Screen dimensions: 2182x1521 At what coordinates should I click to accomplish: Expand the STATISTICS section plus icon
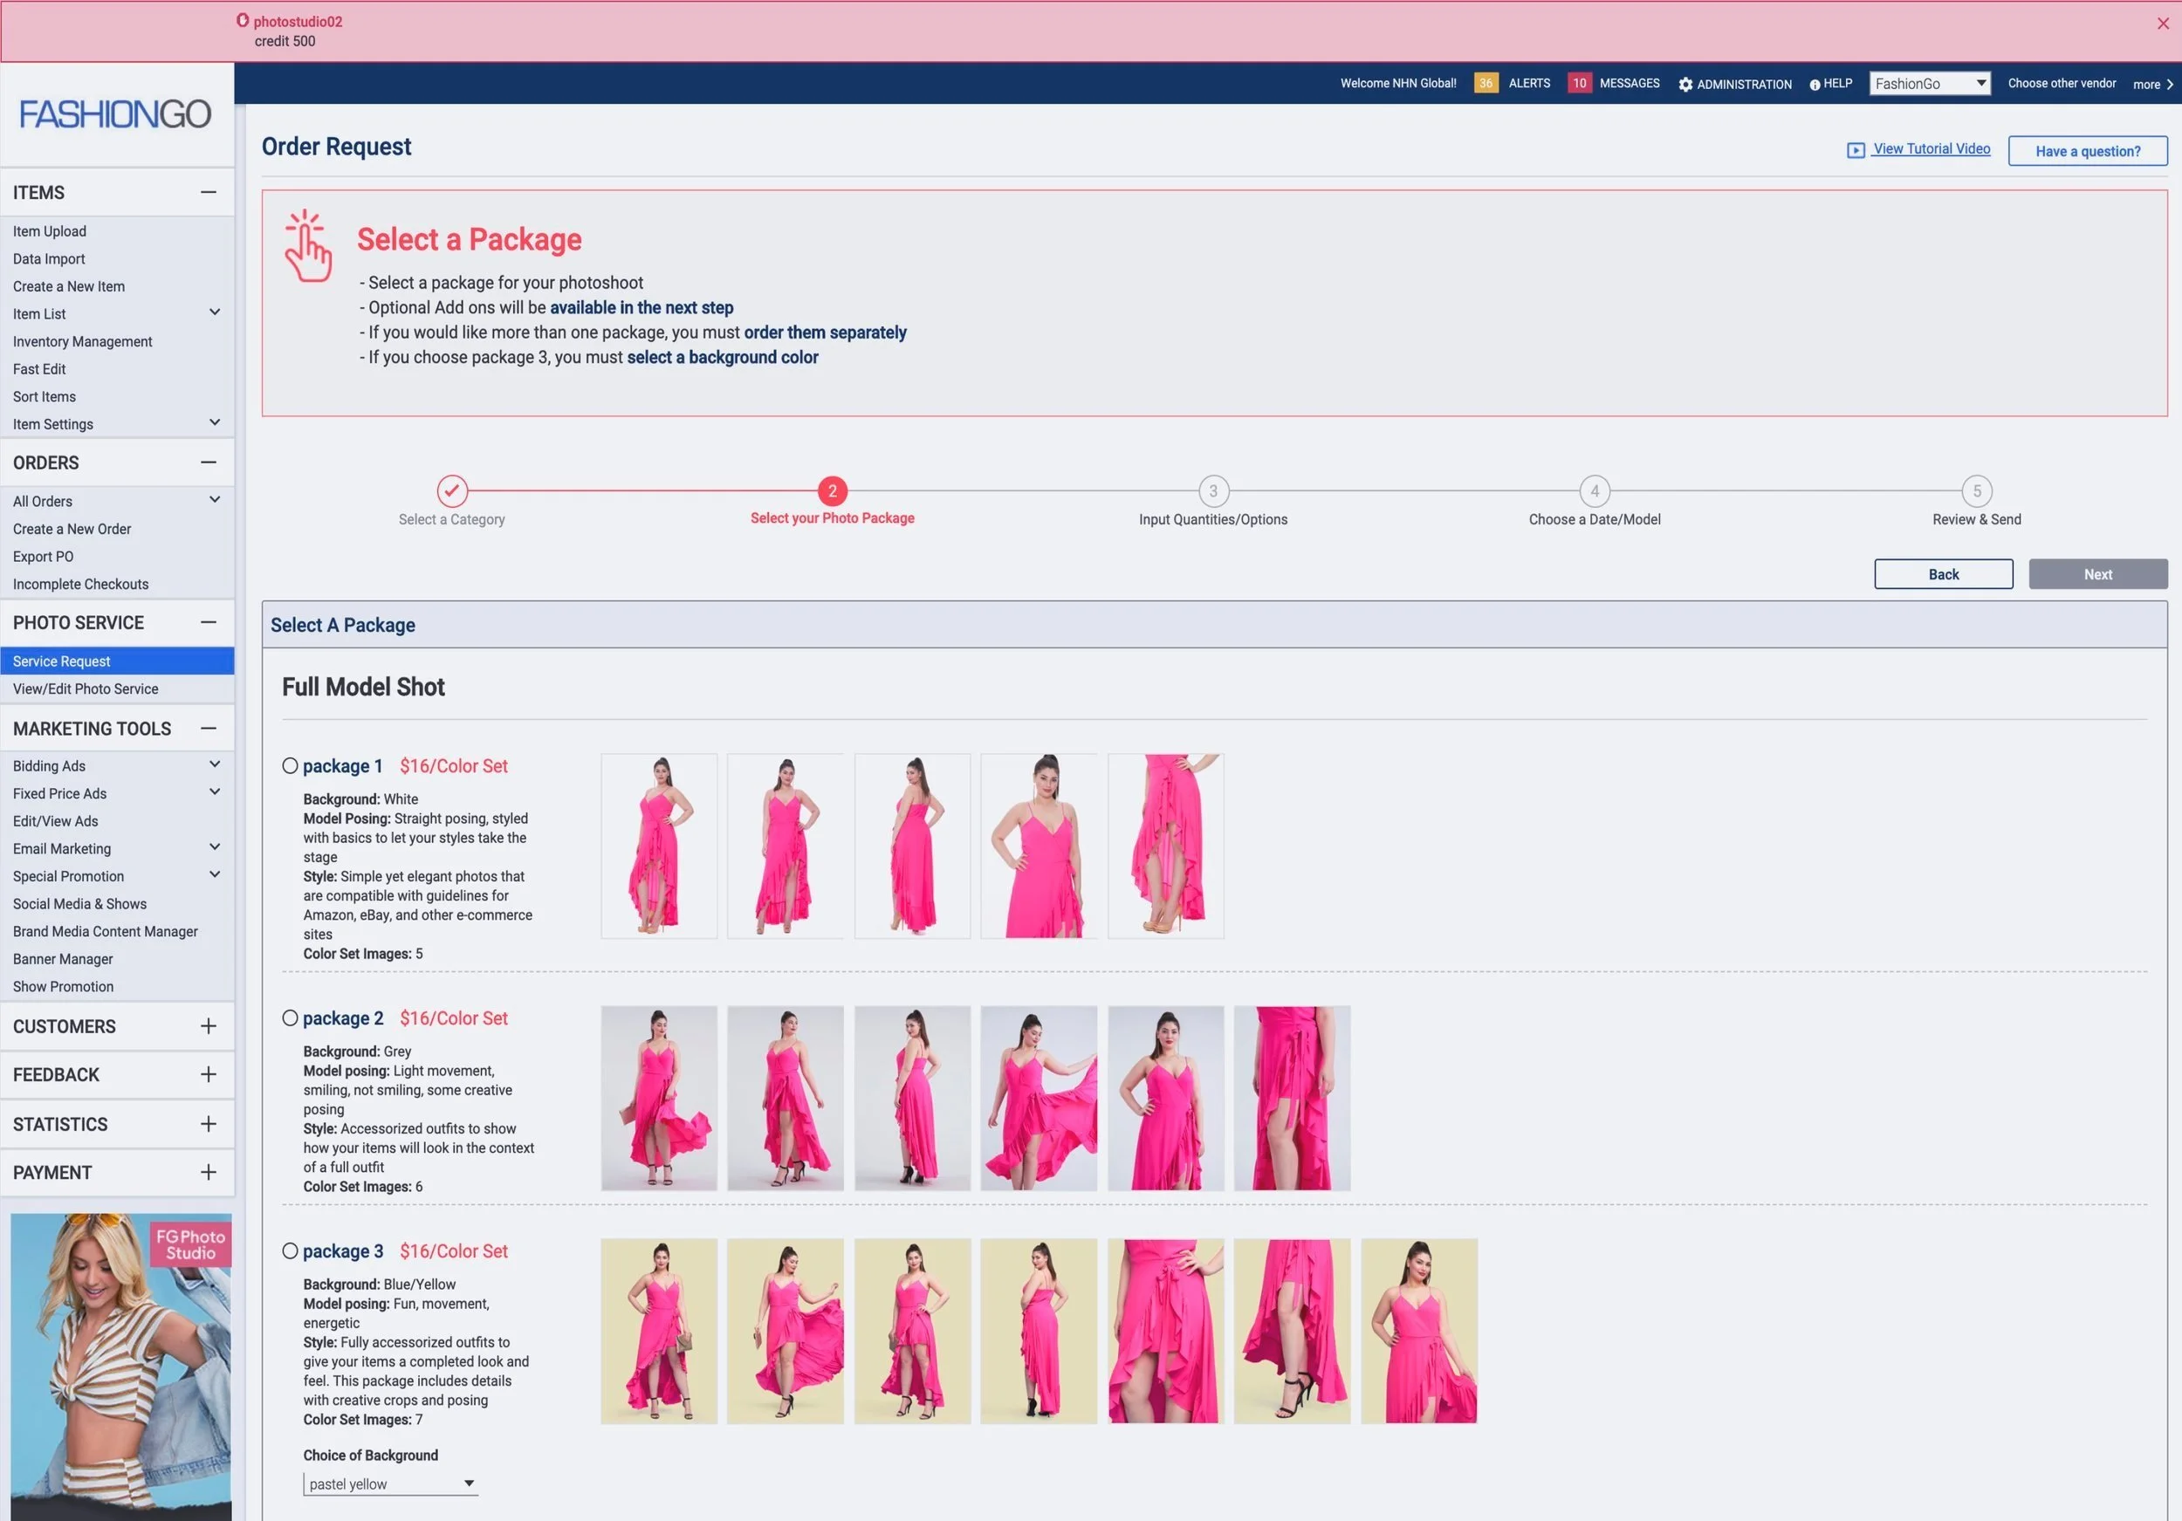pyautogui.click(x=208, y=1124)
